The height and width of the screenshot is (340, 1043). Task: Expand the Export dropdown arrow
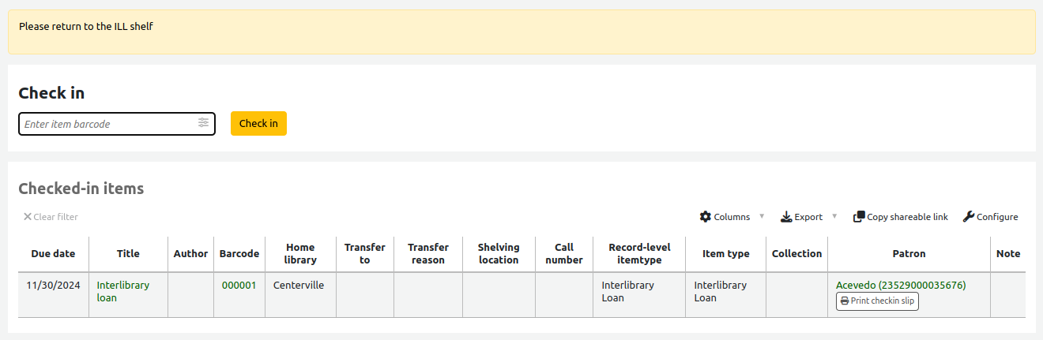pos(834,217)
